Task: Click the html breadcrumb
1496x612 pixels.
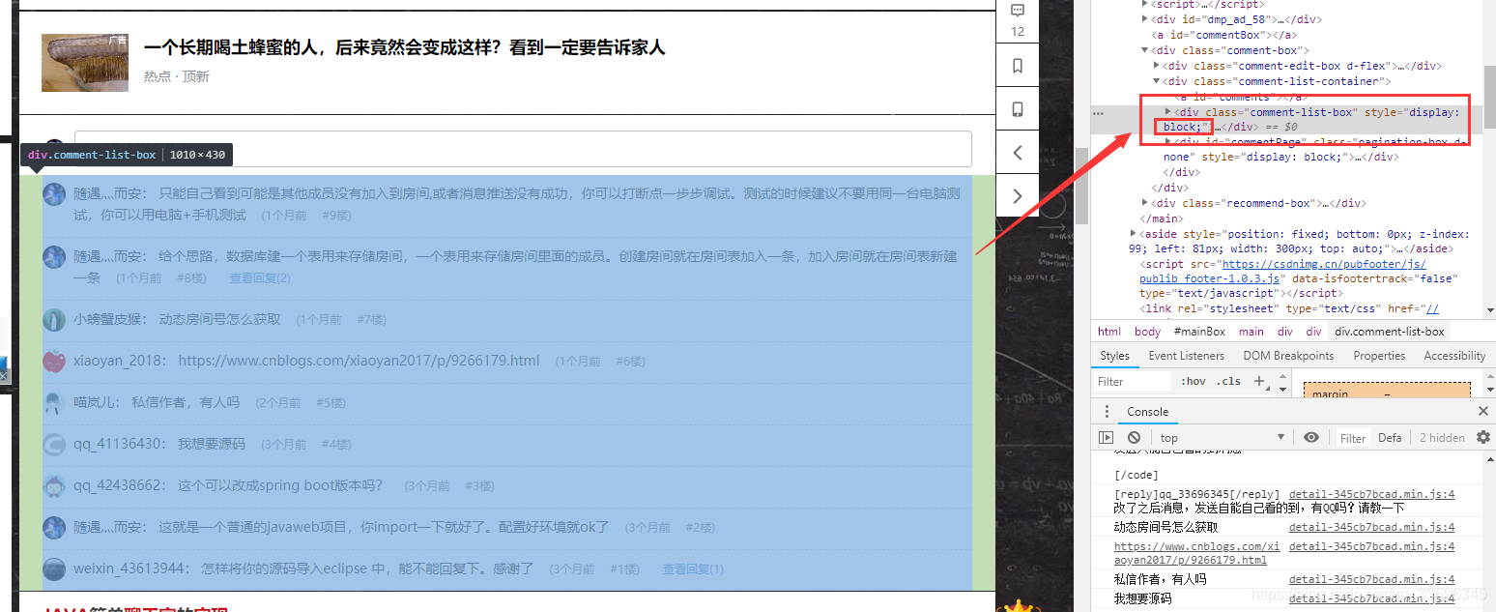Action: click(x=1109, y=332)
